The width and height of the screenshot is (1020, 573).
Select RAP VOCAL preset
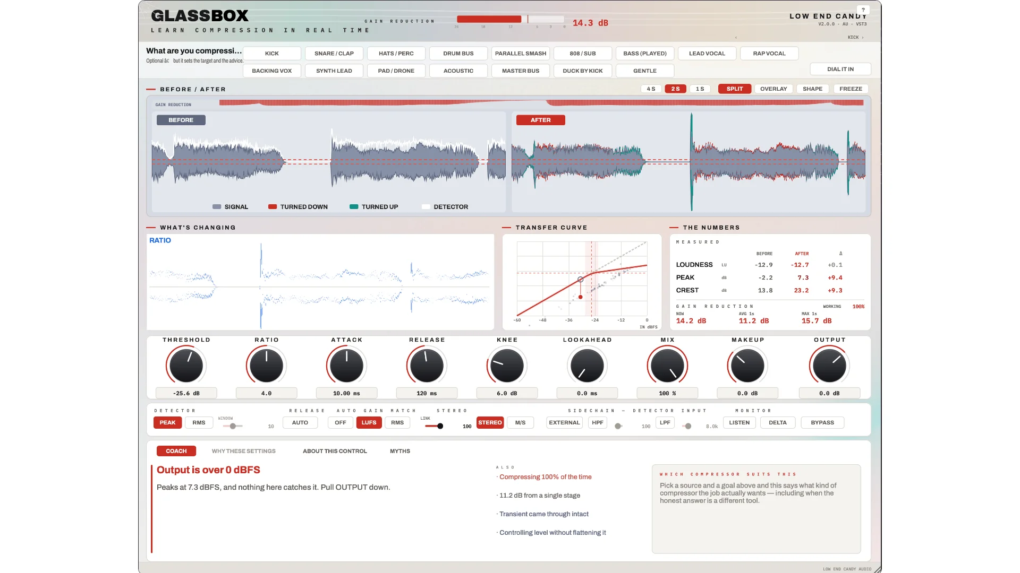click(x=769, y=54)
